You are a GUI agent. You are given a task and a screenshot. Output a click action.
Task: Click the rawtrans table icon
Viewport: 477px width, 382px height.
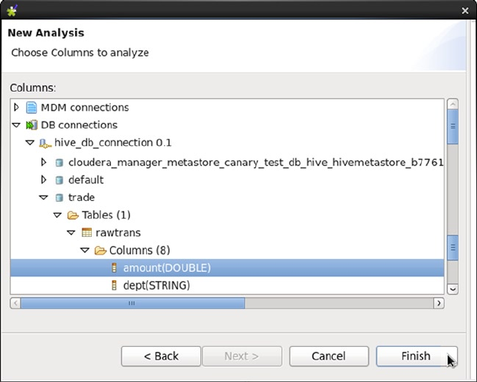point(87,232)
